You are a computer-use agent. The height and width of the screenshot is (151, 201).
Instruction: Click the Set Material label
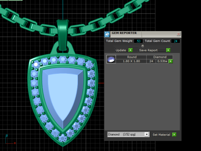pyautogui.click(x=161, y=135)
